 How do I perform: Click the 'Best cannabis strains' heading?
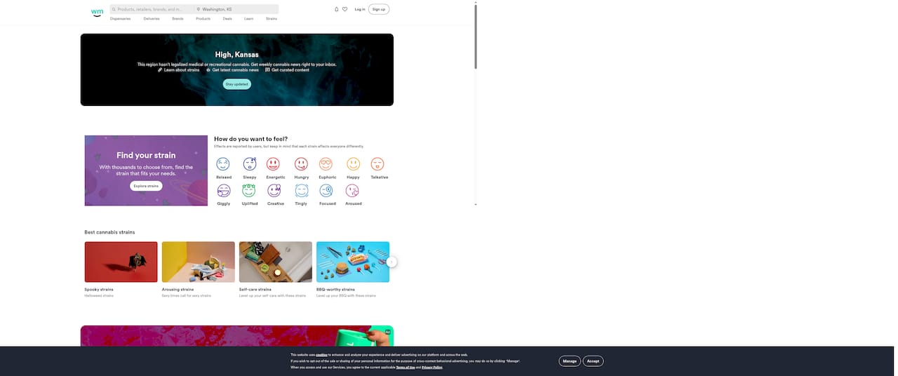coord(109,232)
